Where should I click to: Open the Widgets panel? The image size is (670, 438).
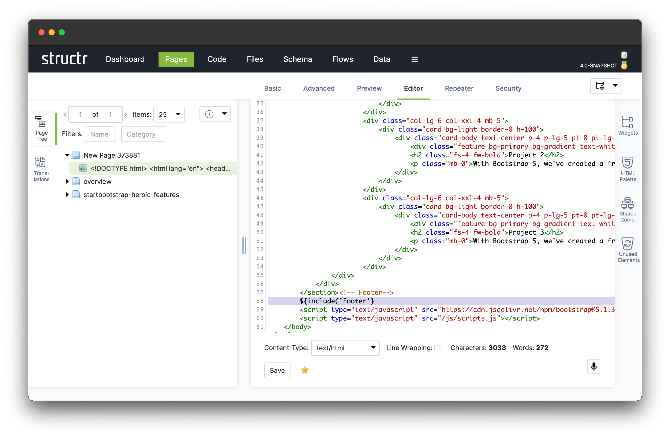point(628,126)
